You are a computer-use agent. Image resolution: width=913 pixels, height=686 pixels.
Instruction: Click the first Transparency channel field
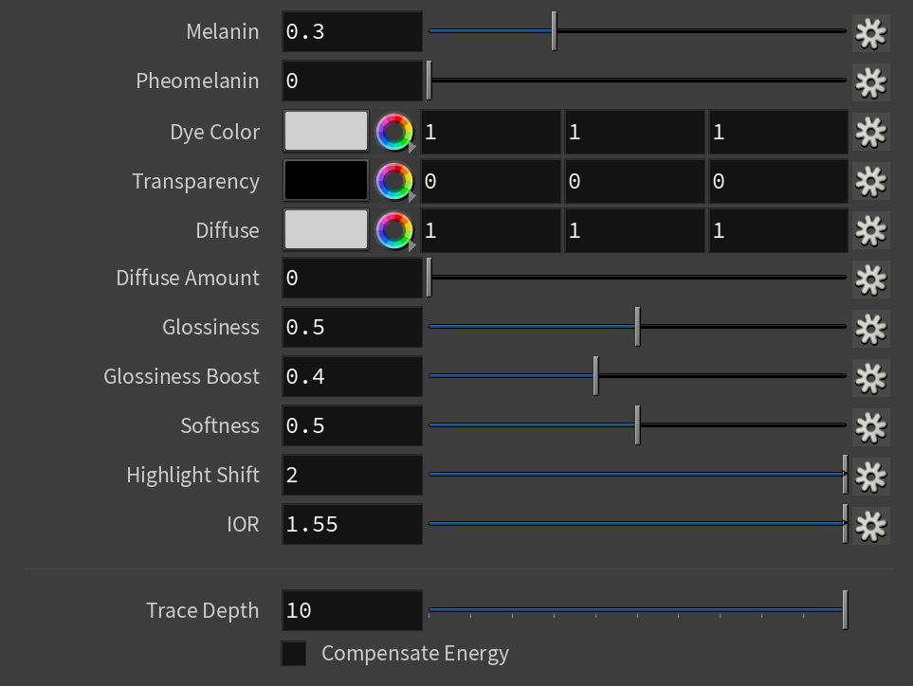[490, 182]
